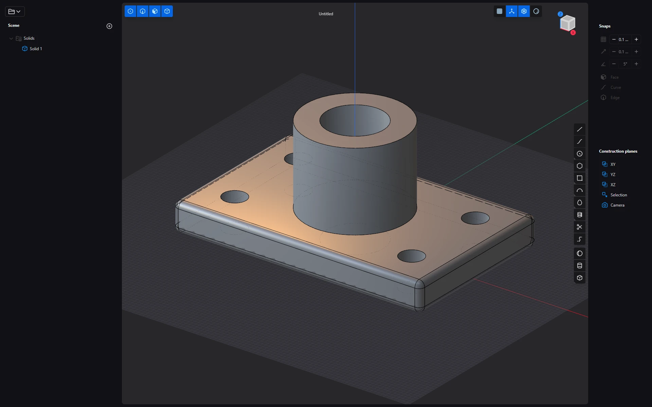The width and height of the screenshot is (652, 407).
Task: Select Solid 1 in the scene tree
Action: tap(36, 49)
